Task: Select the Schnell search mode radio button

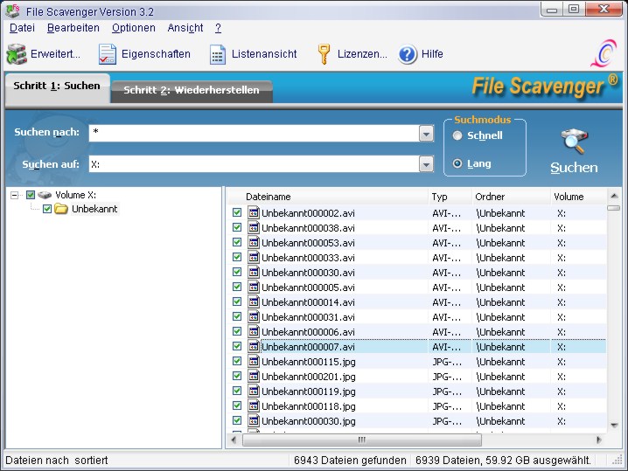Action: tap(457, 135)
